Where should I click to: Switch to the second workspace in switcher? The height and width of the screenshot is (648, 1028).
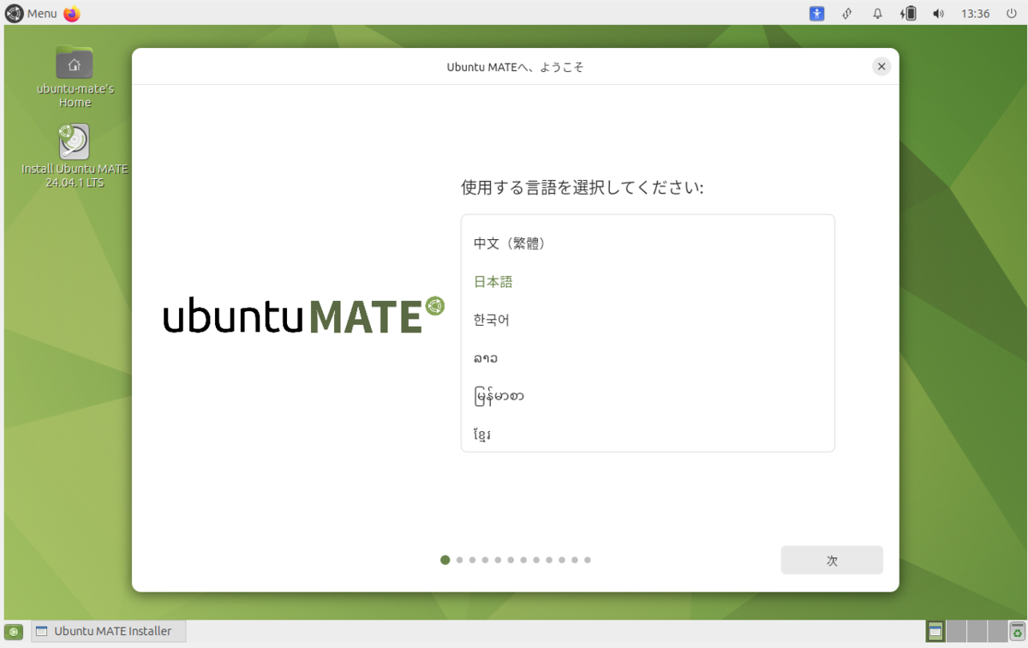click(x=956, y=632)
